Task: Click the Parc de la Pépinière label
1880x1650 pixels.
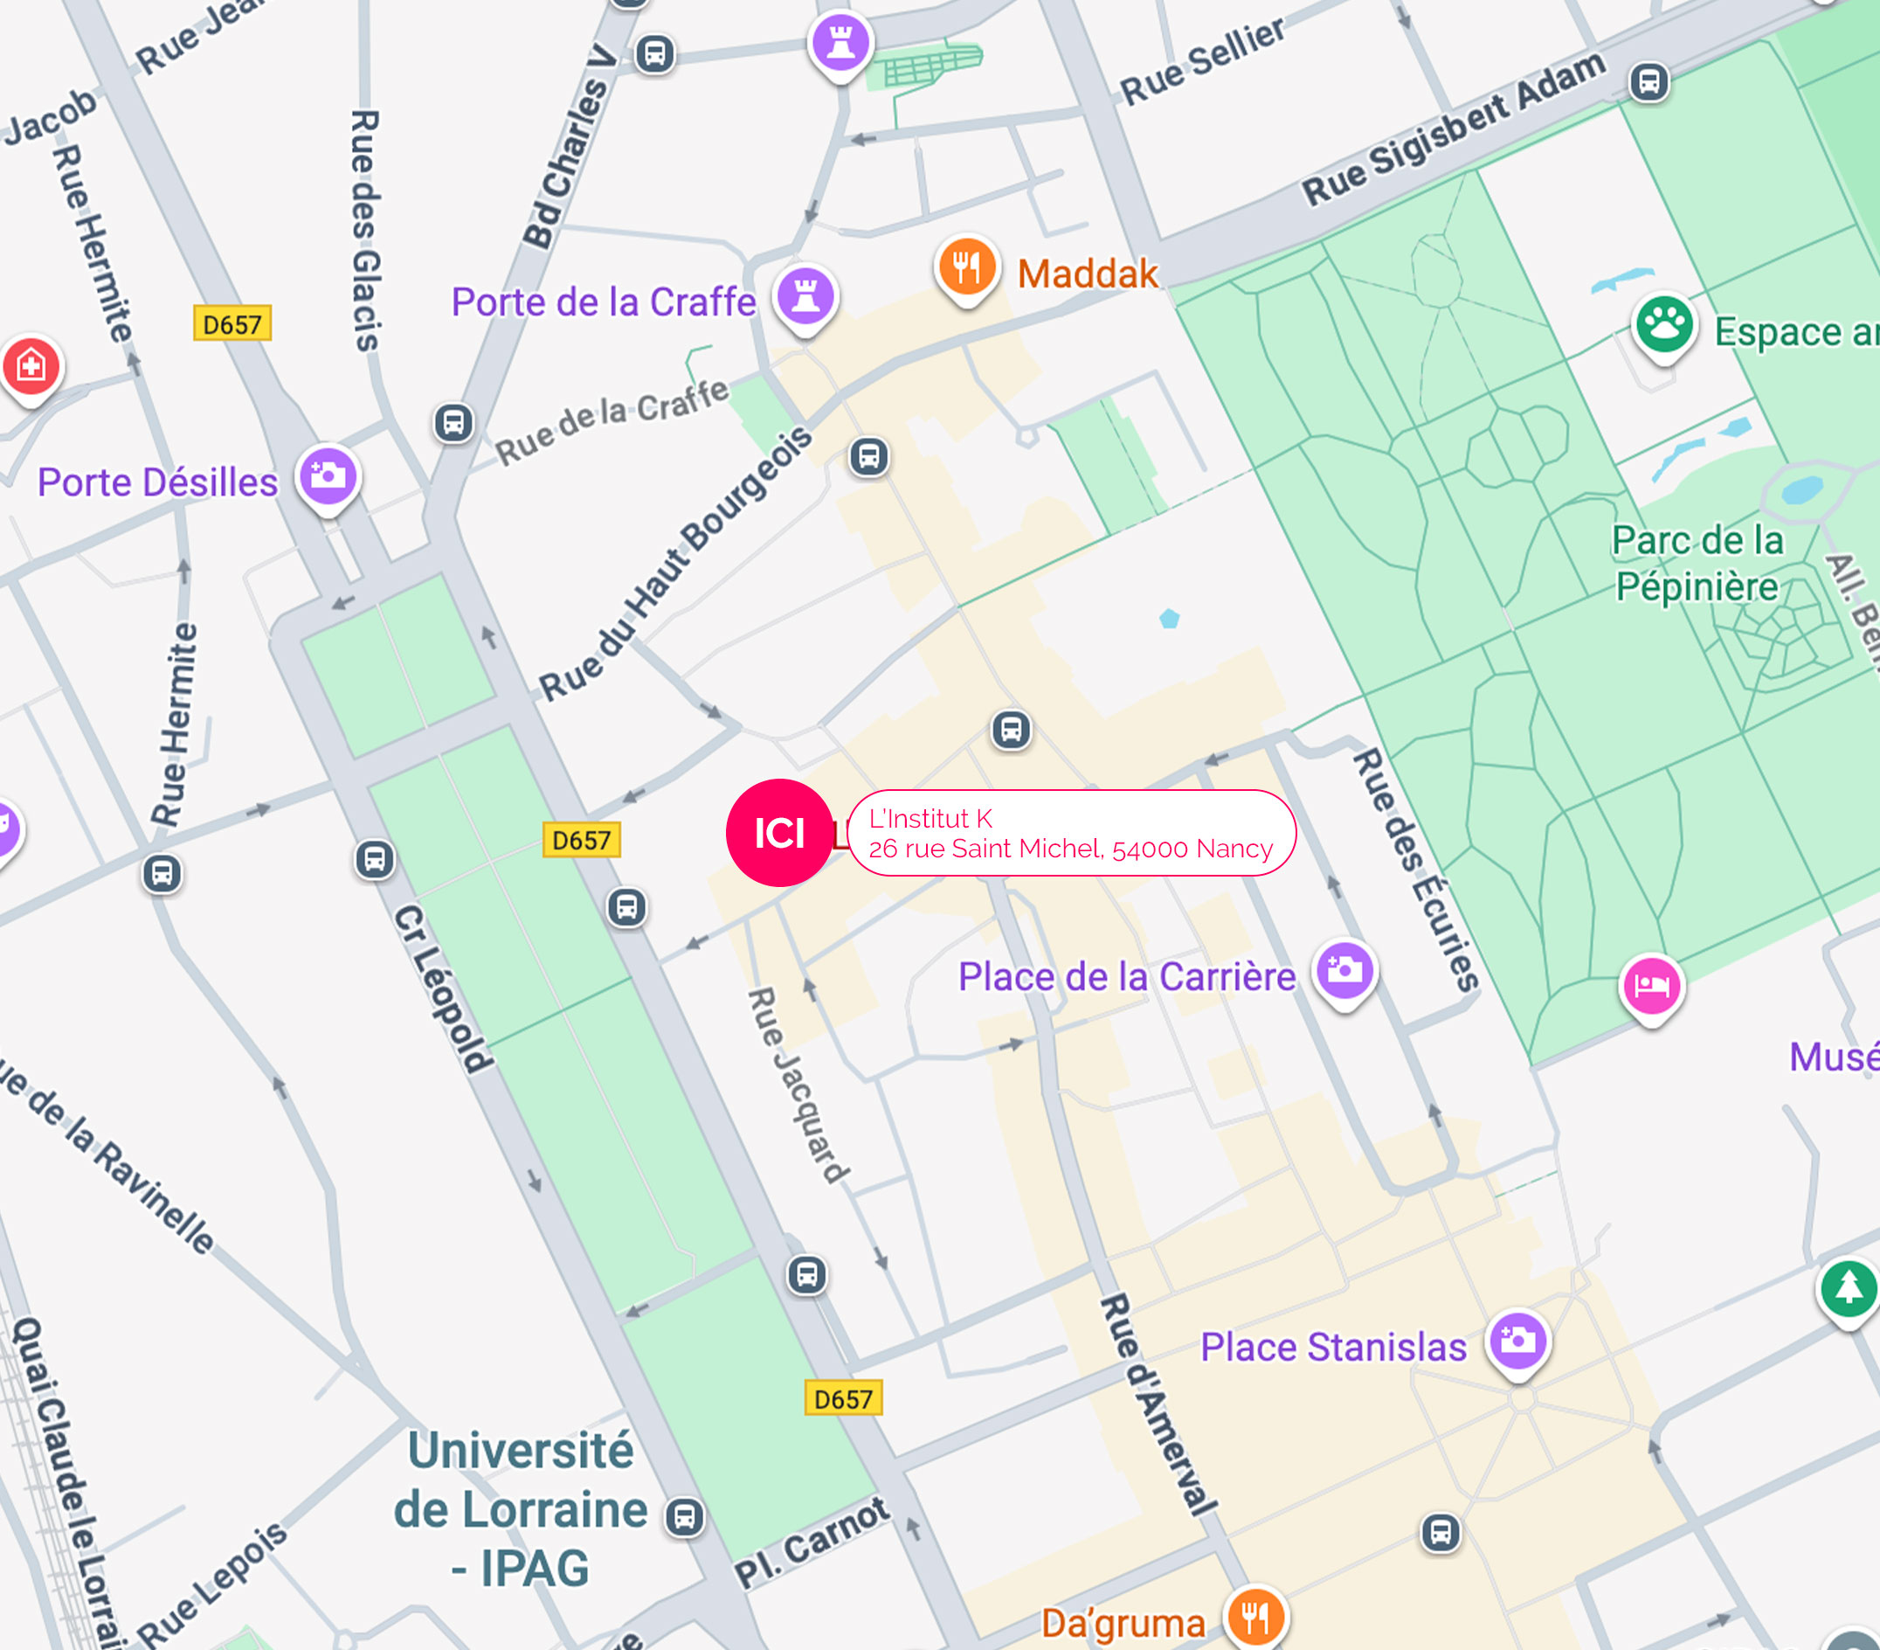Action: pos(1698,563)
